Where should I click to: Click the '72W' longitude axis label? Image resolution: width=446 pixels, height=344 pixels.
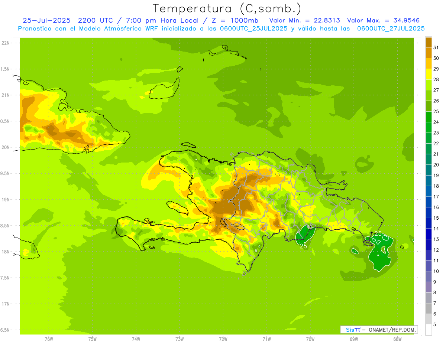pyautogui.click(x=223, y=339)
